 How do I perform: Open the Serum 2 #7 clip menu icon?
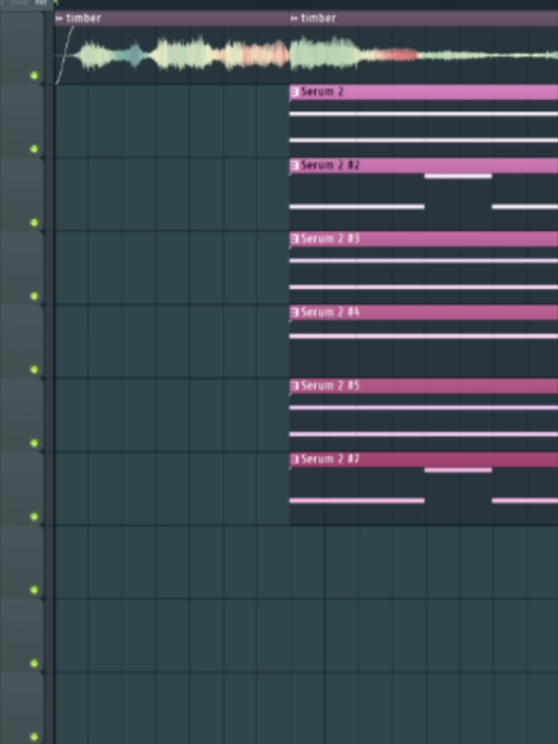tap(294, 459)
